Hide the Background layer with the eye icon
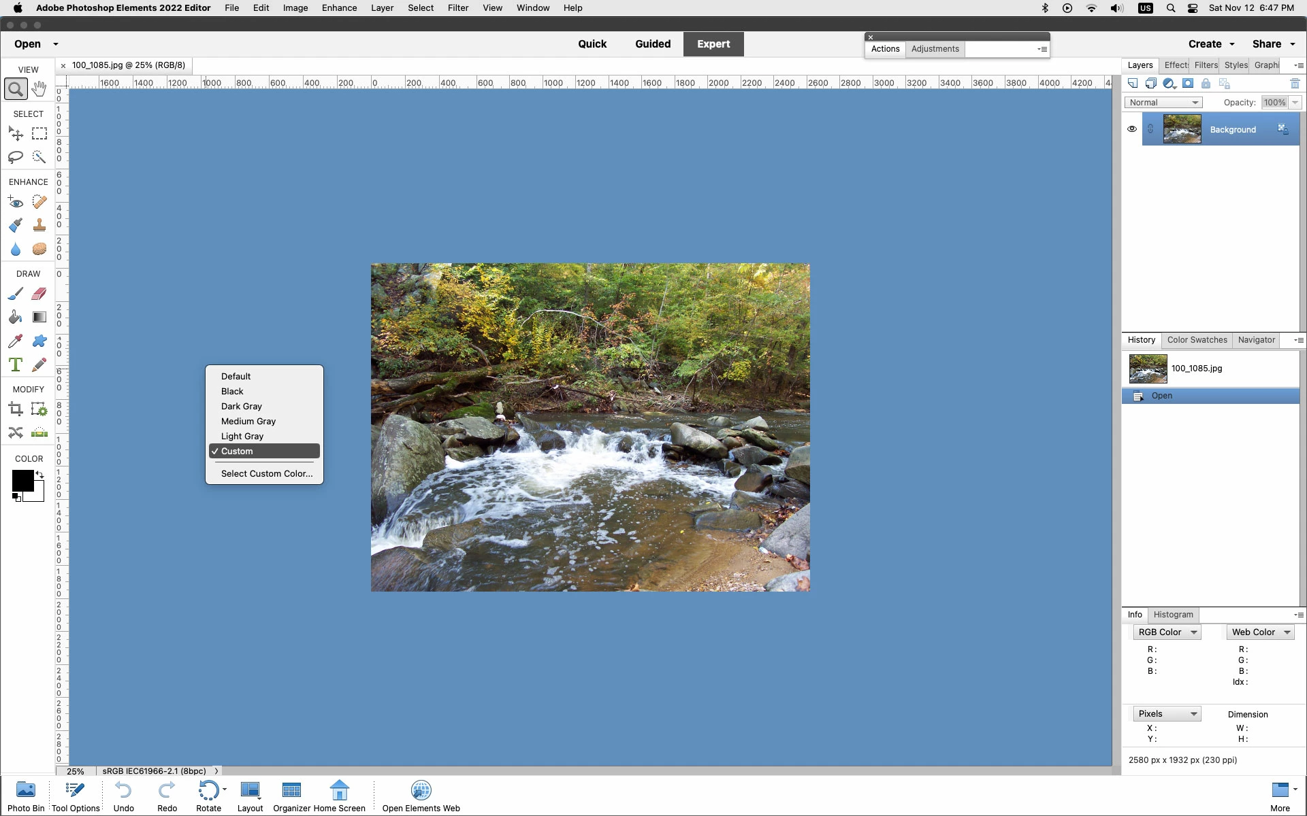The height and width of the screenshot is (816, 1307). [x=1132, y=129]
